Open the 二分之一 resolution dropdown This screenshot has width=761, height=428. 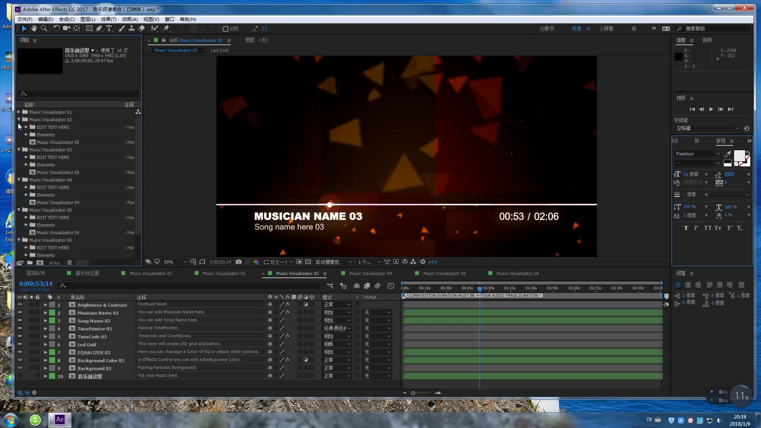(x=278, y=262)
